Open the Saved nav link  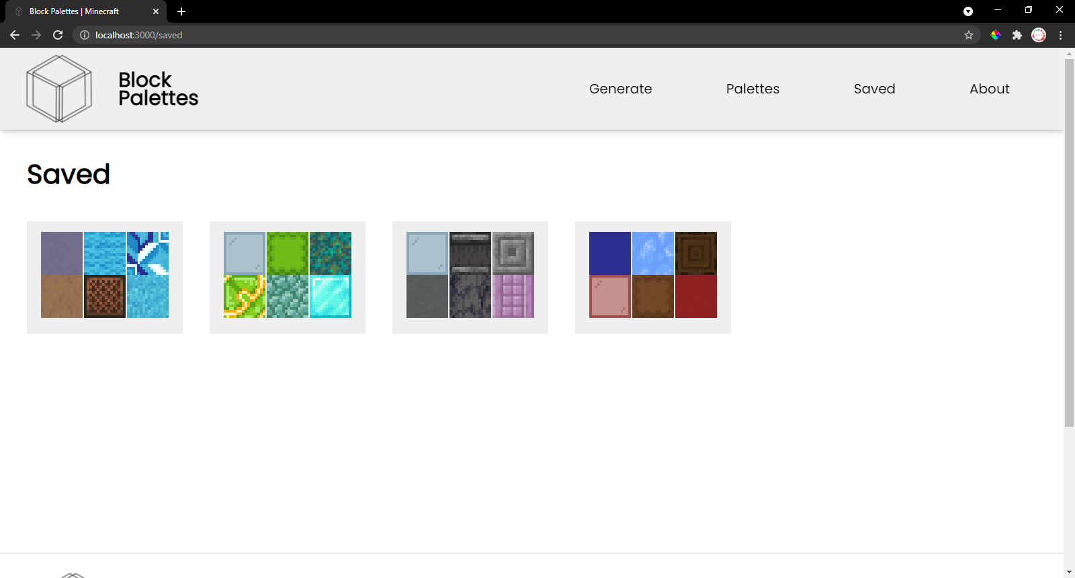(x=874, y=89)
